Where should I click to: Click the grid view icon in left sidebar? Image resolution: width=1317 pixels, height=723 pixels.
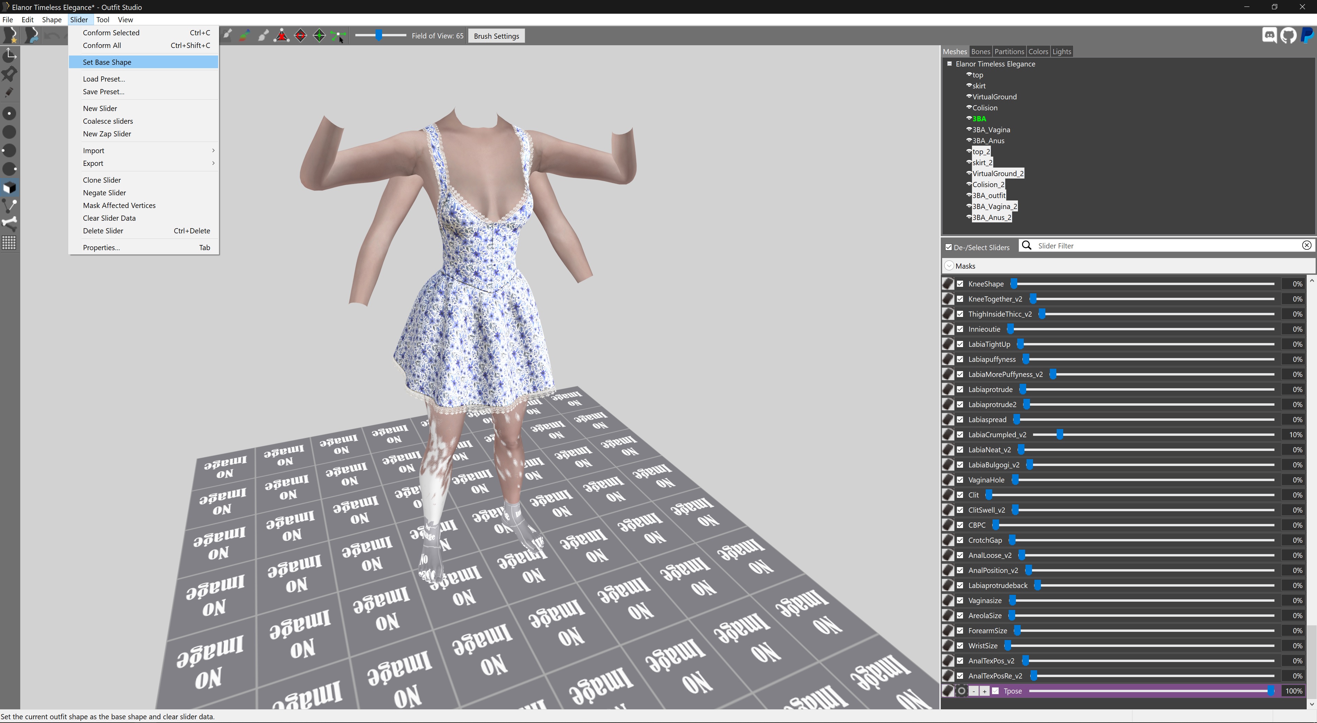9,242
